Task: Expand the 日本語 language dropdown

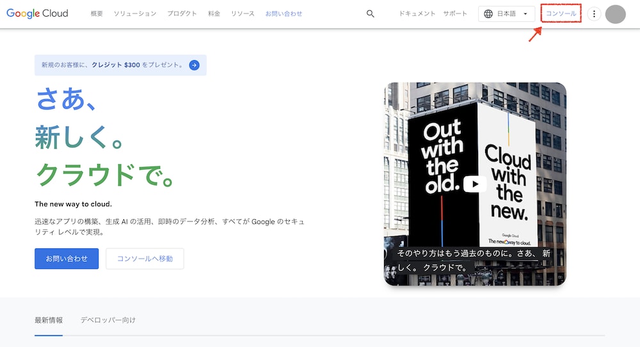Action: (x=506, y=14)
